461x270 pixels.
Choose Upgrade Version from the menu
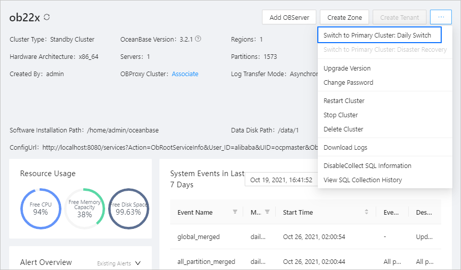[347, 69]
